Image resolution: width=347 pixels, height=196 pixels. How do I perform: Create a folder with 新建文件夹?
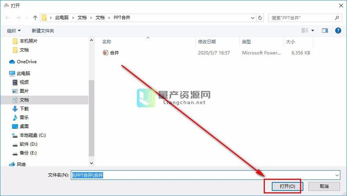[43, 31]
